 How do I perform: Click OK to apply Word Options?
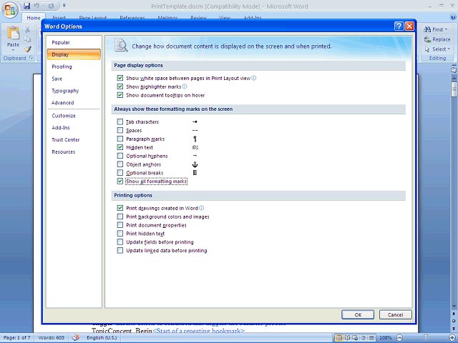coord(358,314)
